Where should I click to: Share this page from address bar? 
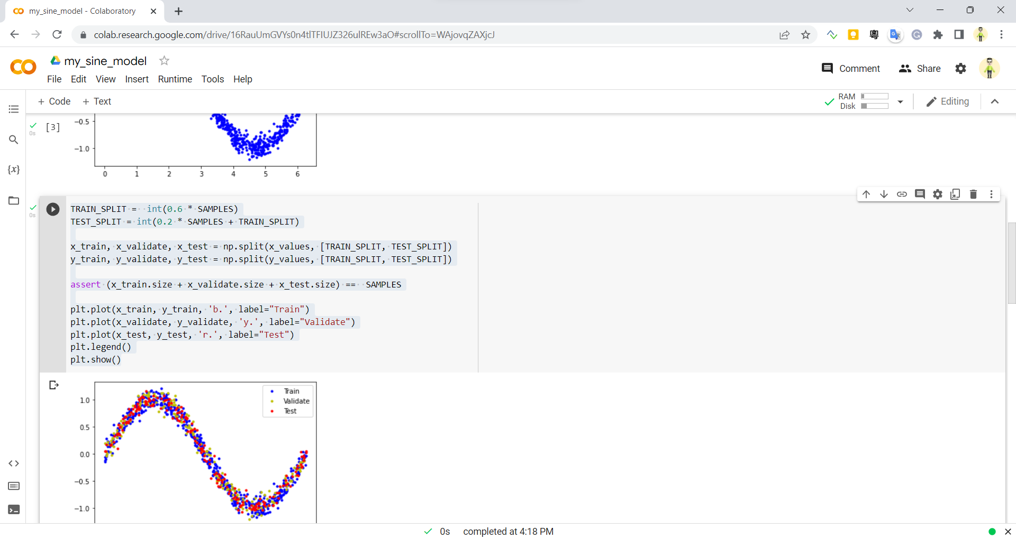(784, 35)
